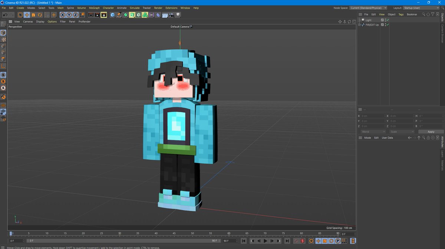Toggle Z axis lock
Viewport: 445px width, 249px height.
pyautogui.click(x=75, y=15)
